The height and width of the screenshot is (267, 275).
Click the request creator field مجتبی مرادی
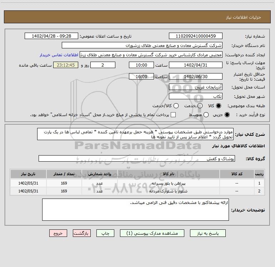[x=151, y=54]
